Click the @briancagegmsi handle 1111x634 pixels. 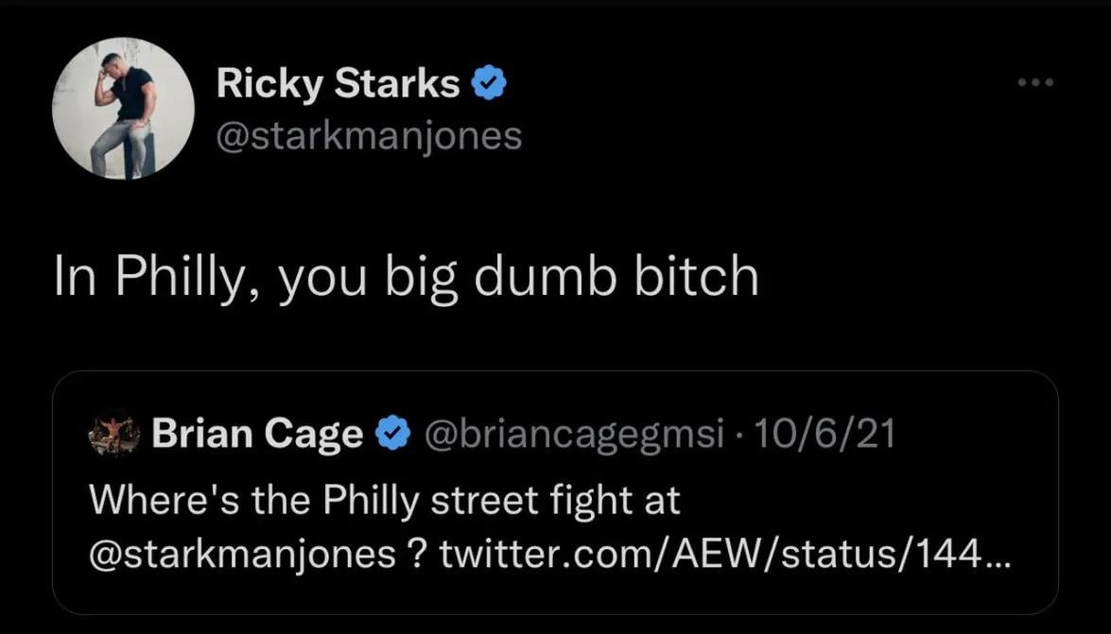coord(575,434)
